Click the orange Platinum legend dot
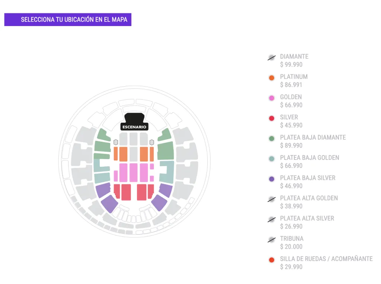381x284 pixels. click(x=272, y=78)
